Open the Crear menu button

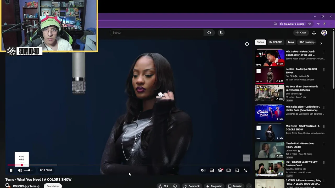pyautogui.click(x=301, y=33)
